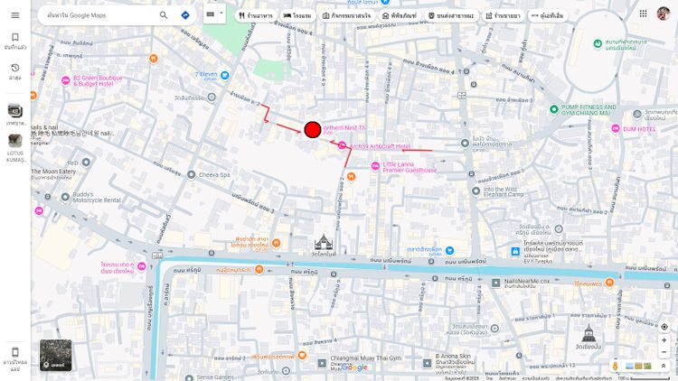Click the 7-Eleven store marker
Viewport: 678px width, 381px height.
(225, 76)
